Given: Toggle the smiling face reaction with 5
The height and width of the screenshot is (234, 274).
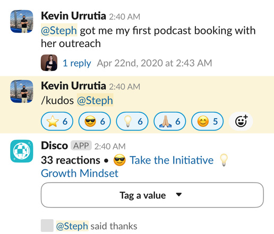Looking at the screenshot, I should pyautogui.click(x=207, y=121).
